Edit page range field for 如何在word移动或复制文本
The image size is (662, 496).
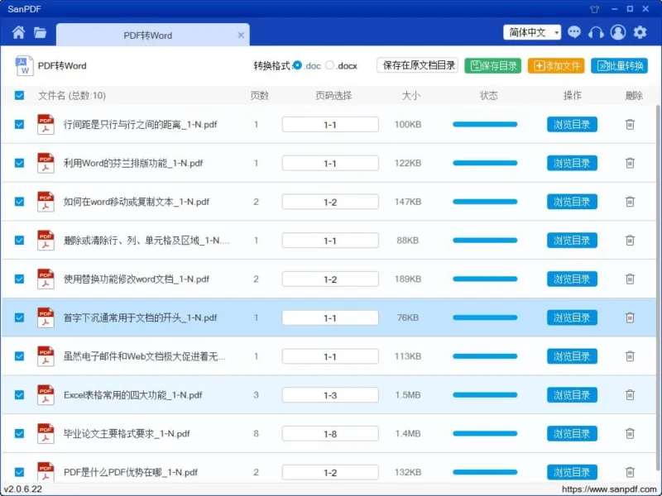(x=330, y=202)
